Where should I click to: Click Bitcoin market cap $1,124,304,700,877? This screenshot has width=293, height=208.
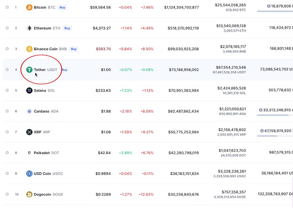(x=181, y=7)
